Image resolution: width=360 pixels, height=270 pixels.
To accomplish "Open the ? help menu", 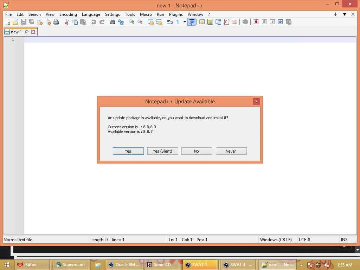I will 209,14.
